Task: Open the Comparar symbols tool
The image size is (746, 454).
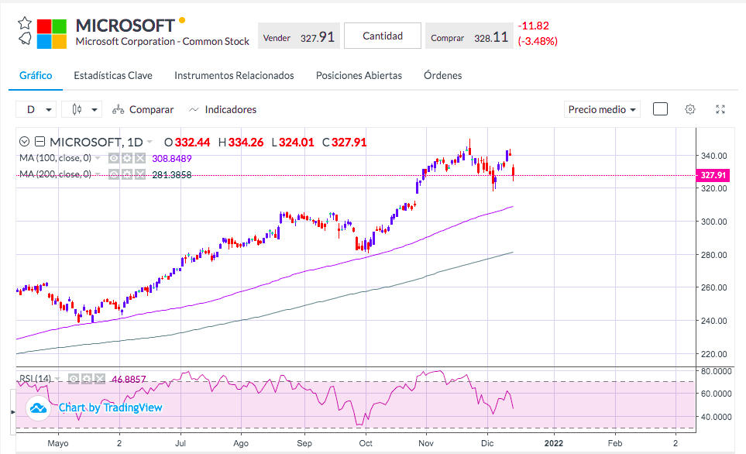Action: tap(143, 109)
